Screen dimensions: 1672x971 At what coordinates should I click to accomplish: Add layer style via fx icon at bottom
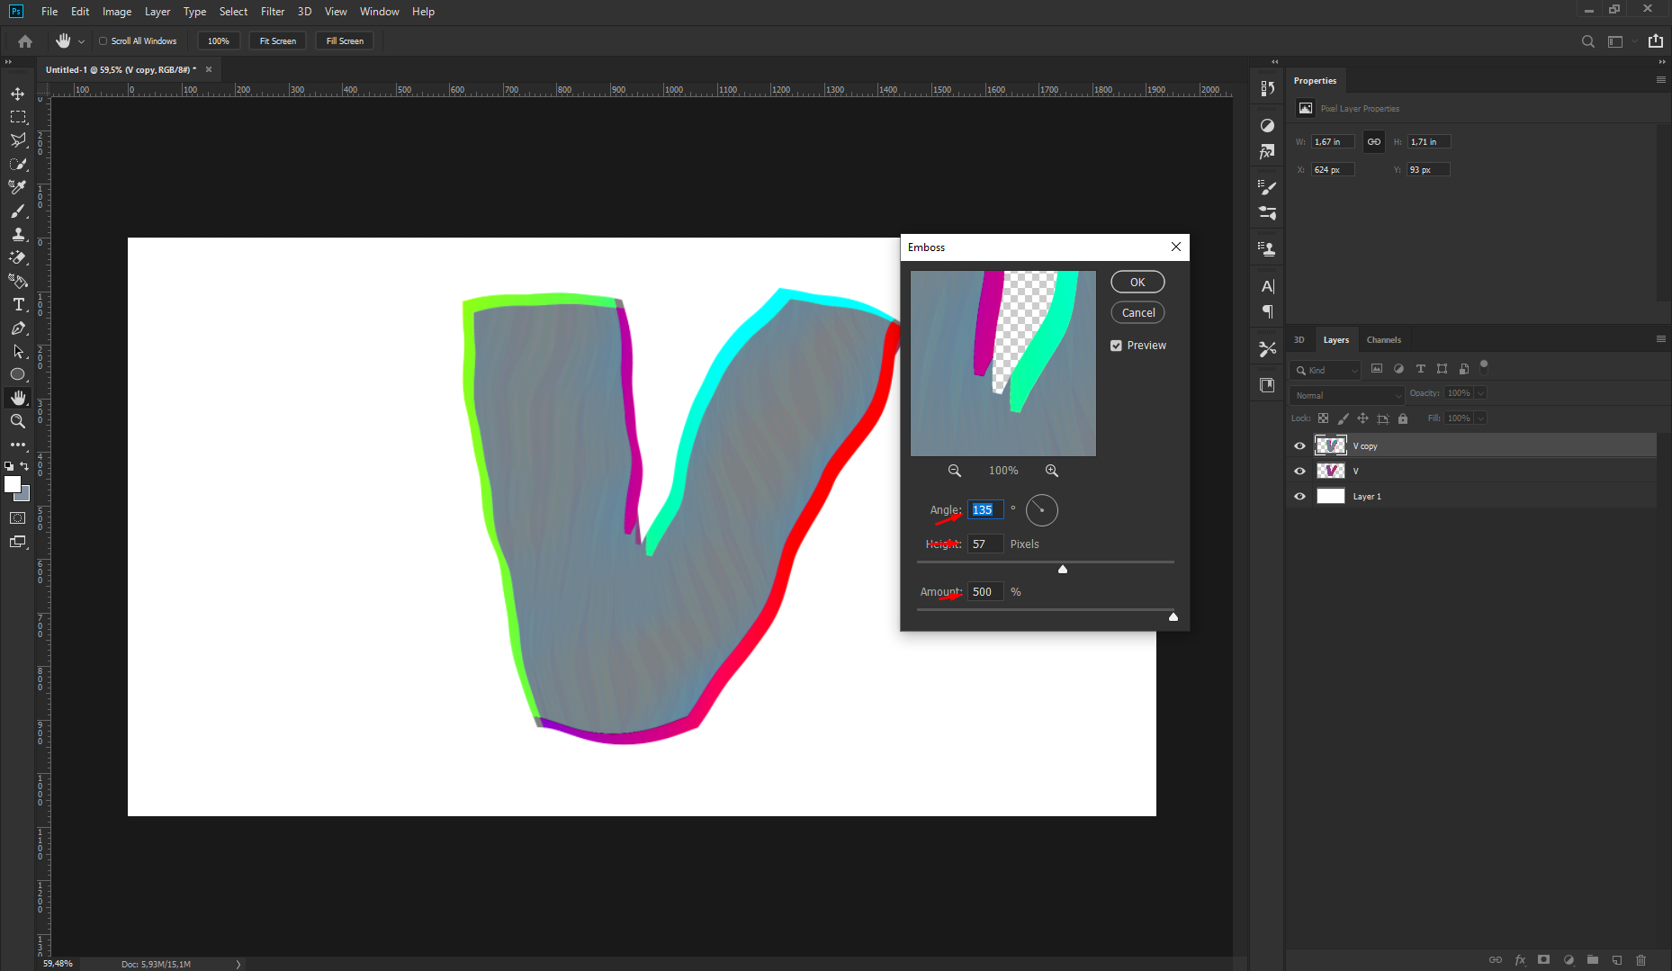[x=1520, y=960]
